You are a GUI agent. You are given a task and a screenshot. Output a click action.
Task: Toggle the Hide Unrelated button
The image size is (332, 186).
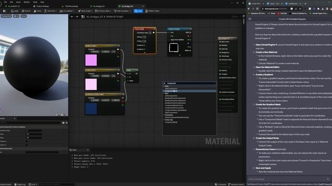point(121,11)
